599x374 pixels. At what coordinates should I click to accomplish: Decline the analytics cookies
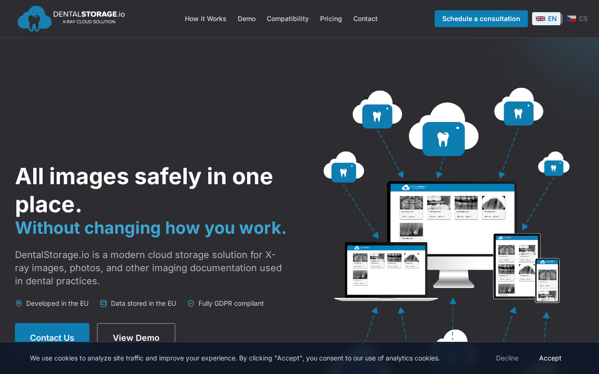[x=507, y=358]
